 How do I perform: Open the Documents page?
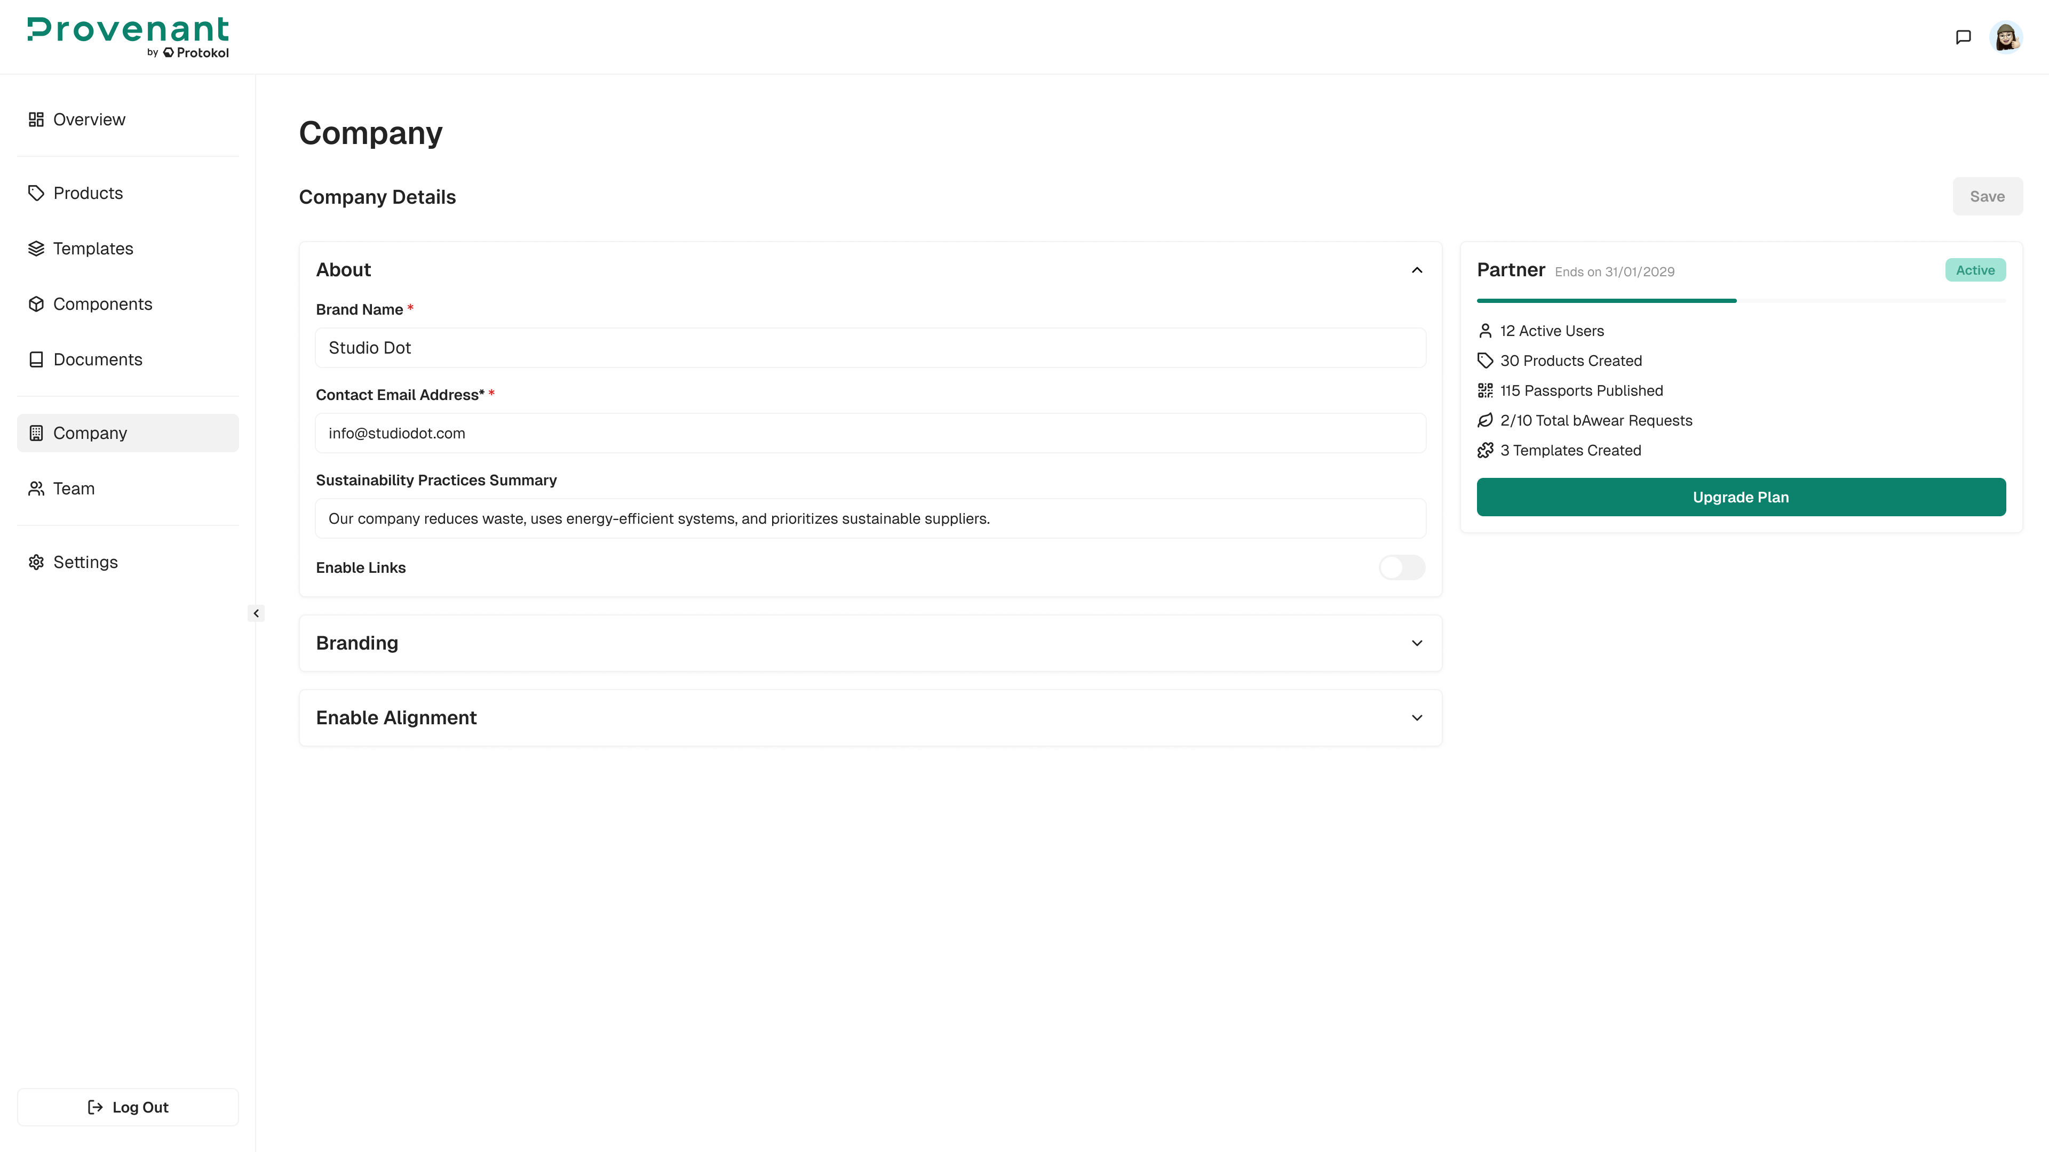click(x=98, y=359)
